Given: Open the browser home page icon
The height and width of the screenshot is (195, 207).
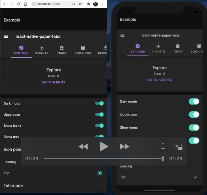Looking at the screenshot, I should click(25, 4).
